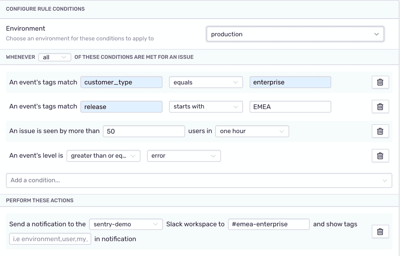Click the EMEA value input field
Screen dimensions: 400x256
pyautogui.click(x=290, y=107)
